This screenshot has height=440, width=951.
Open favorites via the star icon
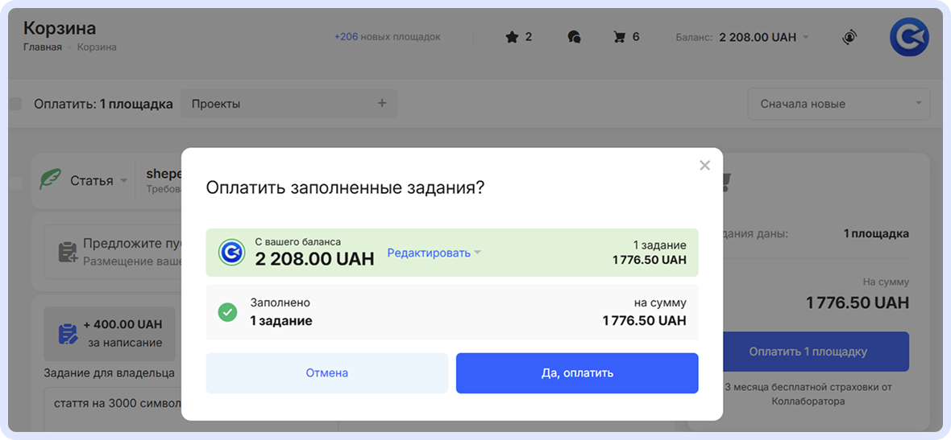[x=511, y=37]
